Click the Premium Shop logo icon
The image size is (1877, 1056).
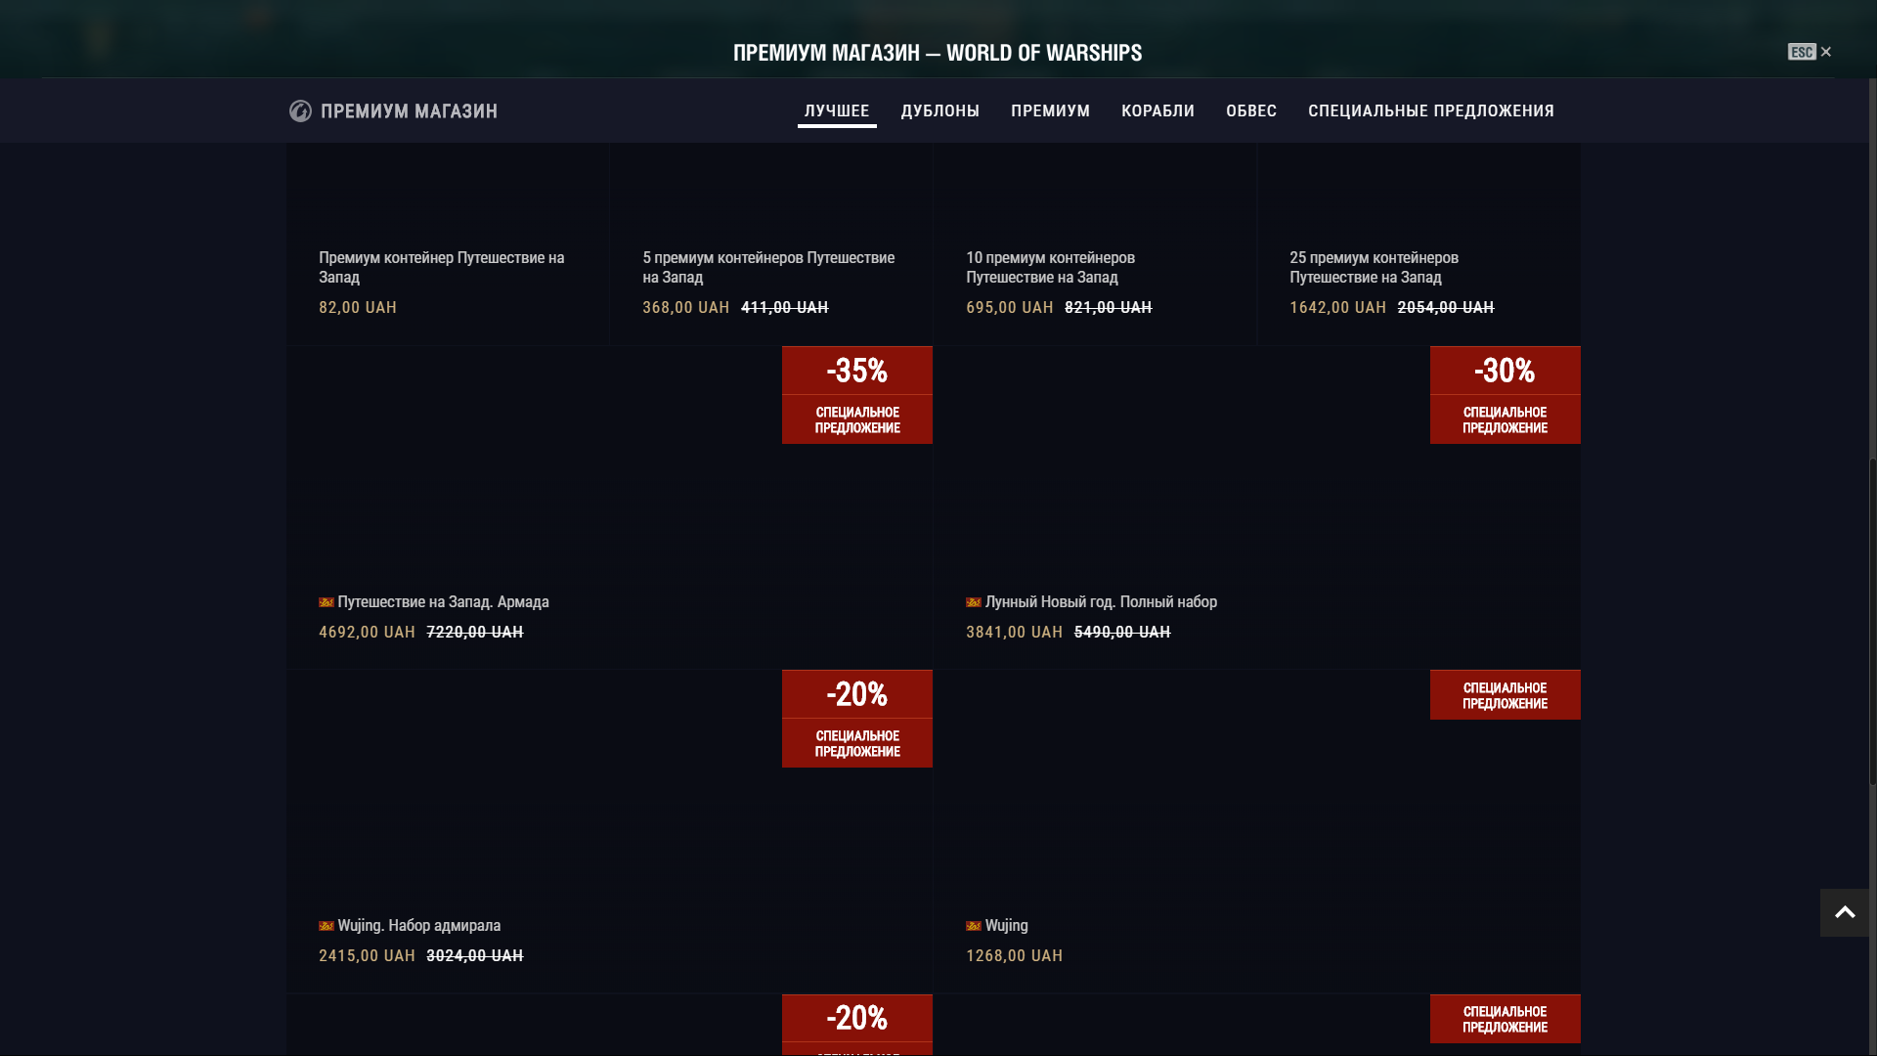(300, 111)
